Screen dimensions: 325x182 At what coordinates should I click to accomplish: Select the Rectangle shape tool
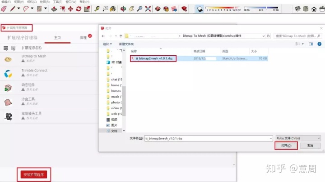[39, 9]
